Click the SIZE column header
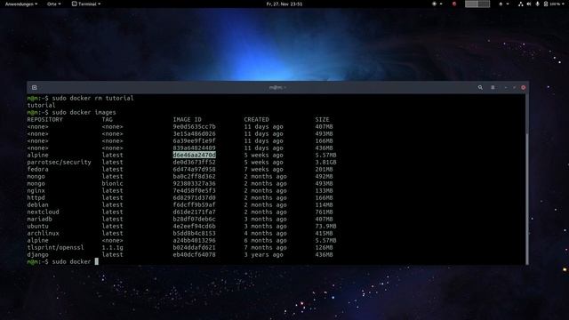 click(x=322, y=119)
